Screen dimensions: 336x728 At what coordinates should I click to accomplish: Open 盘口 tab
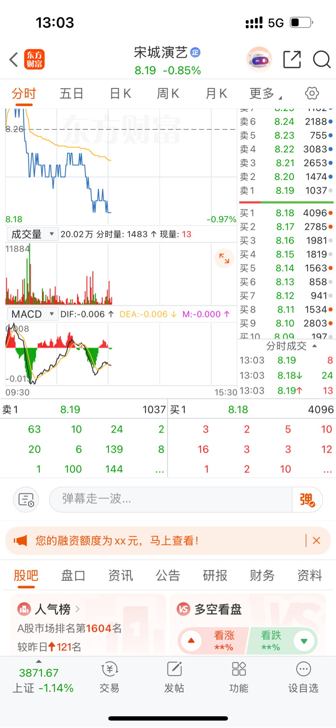pyautogui.click(x=73, y=575)
